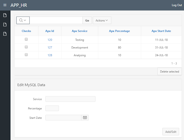
Task: Focus the Service text field
Action: (x=70, y=99)
